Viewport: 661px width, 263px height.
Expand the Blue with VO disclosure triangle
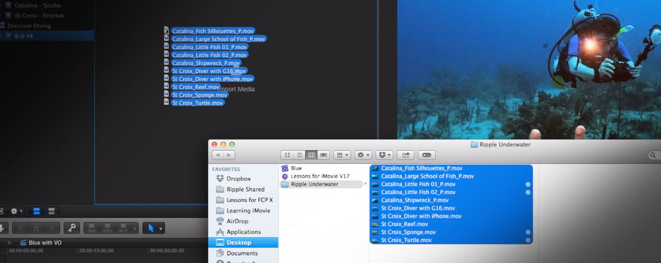click(9, 243)
